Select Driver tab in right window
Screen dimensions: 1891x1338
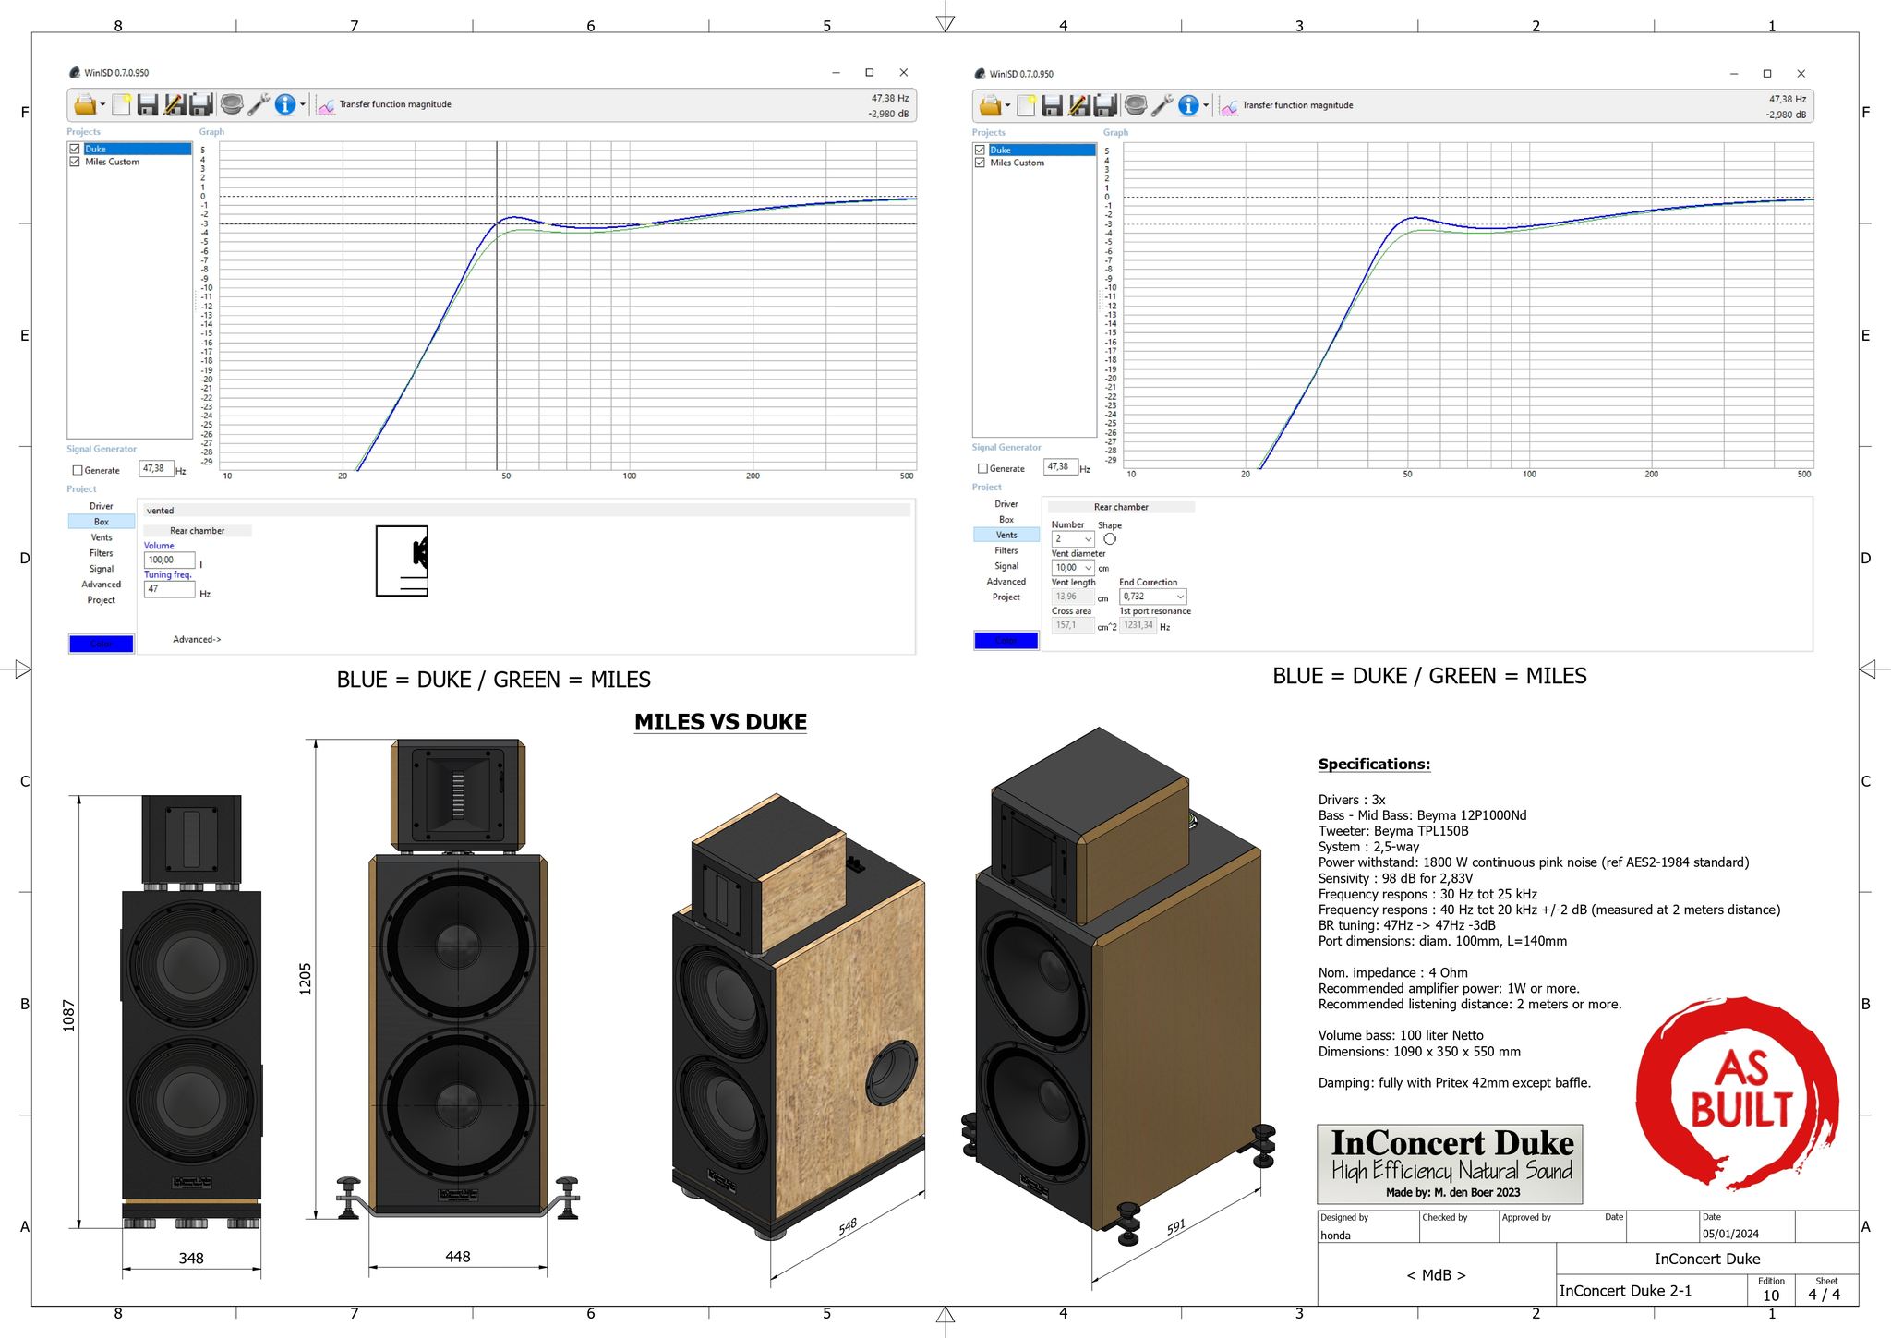(1006, 504)
